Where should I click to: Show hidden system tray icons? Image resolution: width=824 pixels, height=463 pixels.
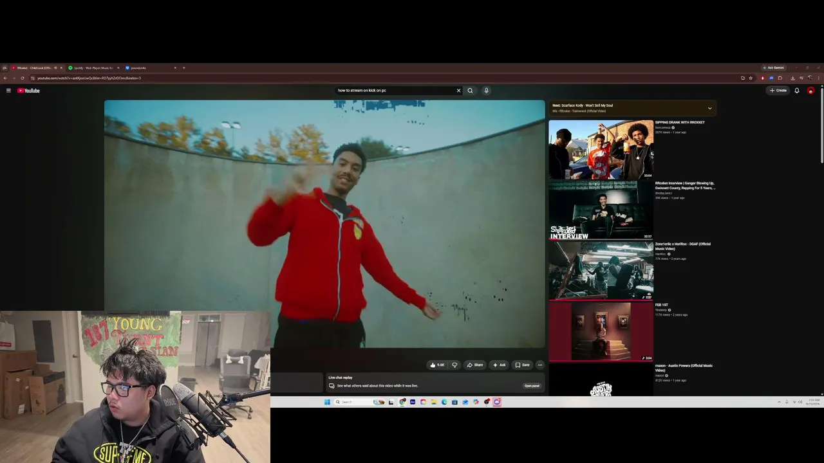[779, 402]
